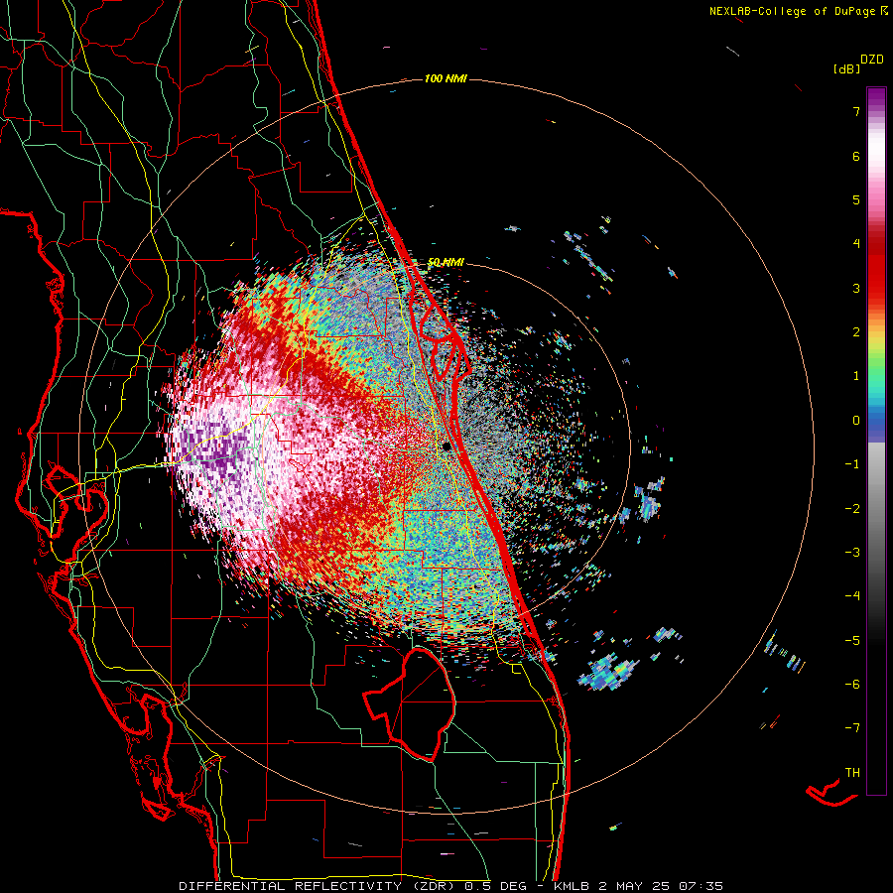Click the DIFFERENTIAL REFLECTIVITY (ZDR) caption text
Image resolution: width=893 pixels, height=893 pixels.
318,886
